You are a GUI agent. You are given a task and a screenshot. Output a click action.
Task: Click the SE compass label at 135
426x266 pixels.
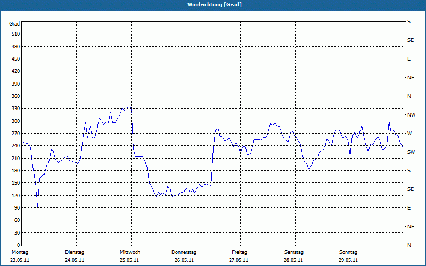tap(411, 189)
